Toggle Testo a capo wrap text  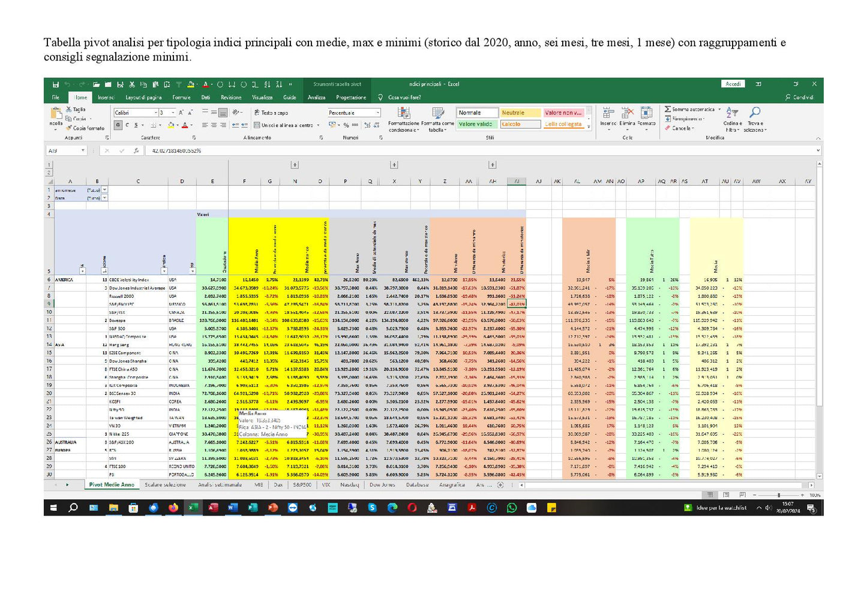271,113
